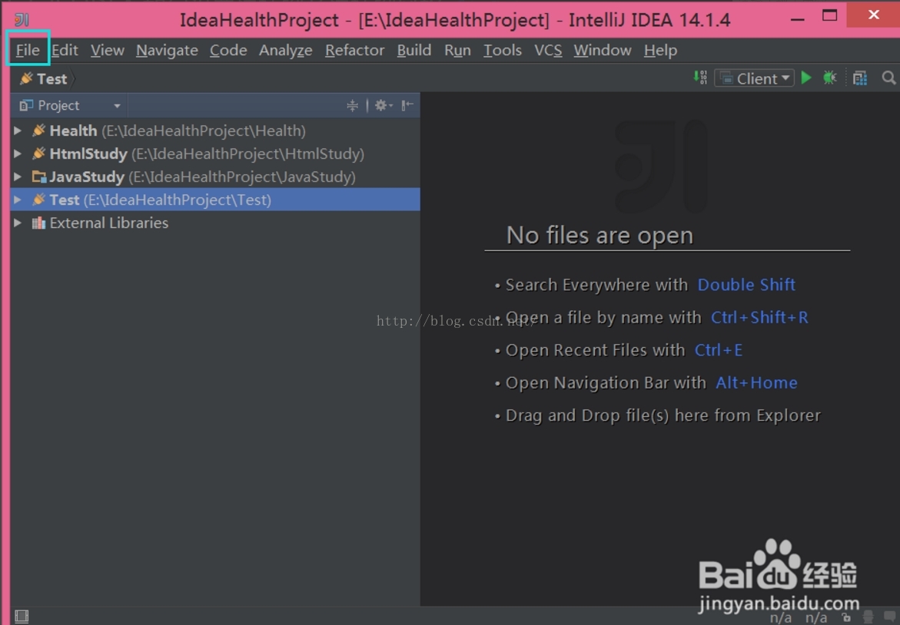
Task: Select the JavaStudy folder row
Action: [215, 177]
